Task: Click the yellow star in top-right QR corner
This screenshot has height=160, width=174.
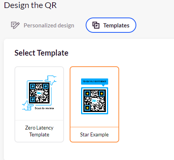Action: tap(102, 94)
